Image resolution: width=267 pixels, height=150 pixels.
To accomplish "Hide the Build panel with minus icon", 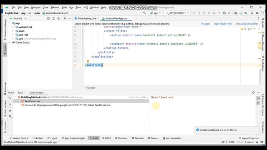I will tap(258, 92).
